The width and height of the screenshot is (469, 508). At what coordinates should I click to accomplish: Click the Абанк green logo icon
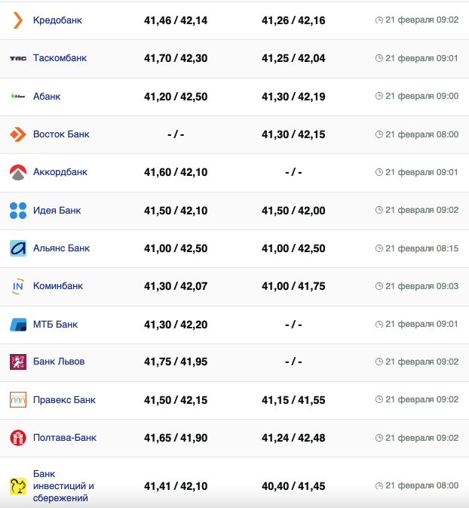(x=18, y=97)
